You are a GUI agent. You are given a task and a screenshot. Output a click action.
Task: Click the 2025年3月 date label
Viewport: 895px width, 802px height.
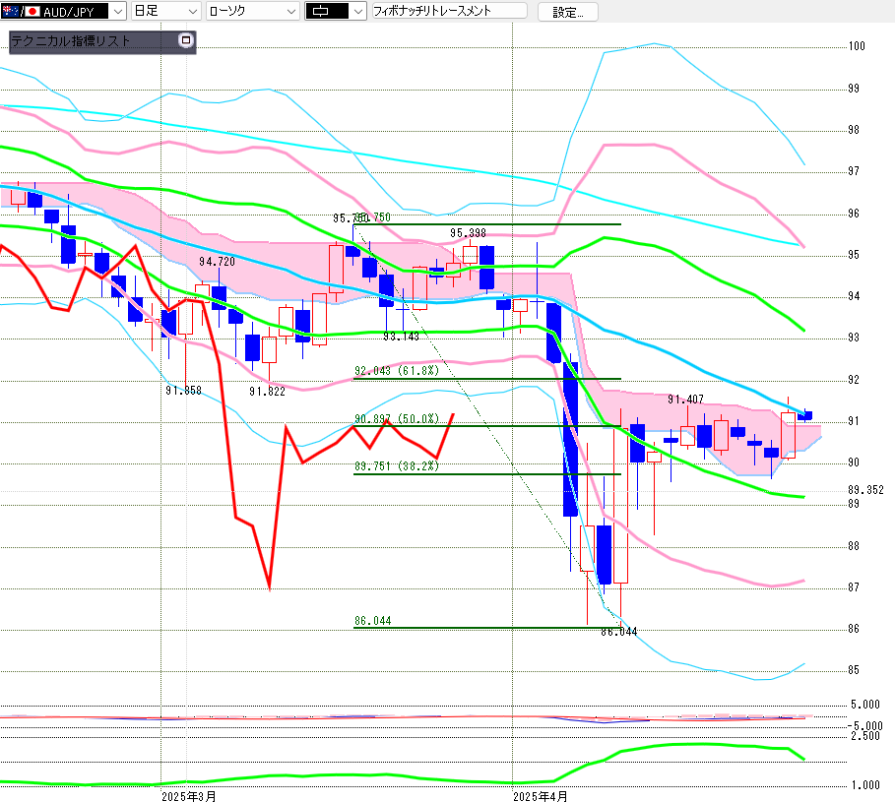[x=188, y=796]
